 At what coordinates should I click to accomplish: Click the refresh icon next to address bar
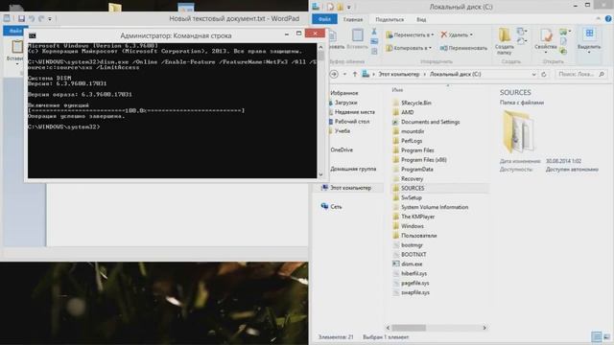pyautogui.click(x=544, y=74)
